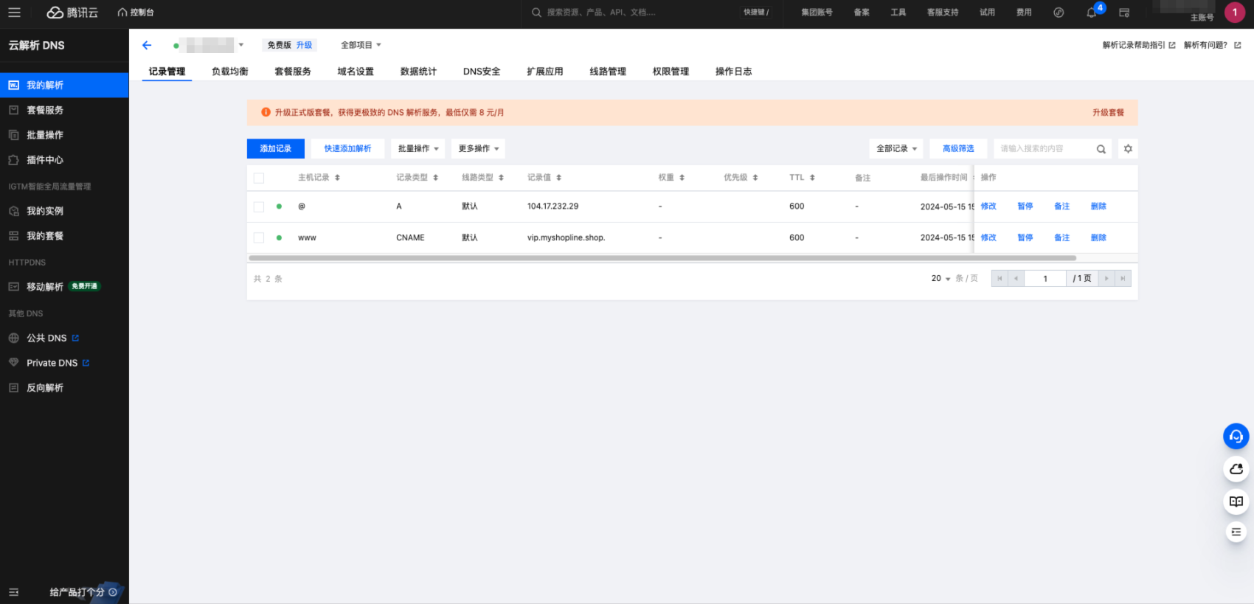The width and height of the screenshot is (1254, 604).
Task: Expand the 更多操作 dropdown
Action: [478, 149]
